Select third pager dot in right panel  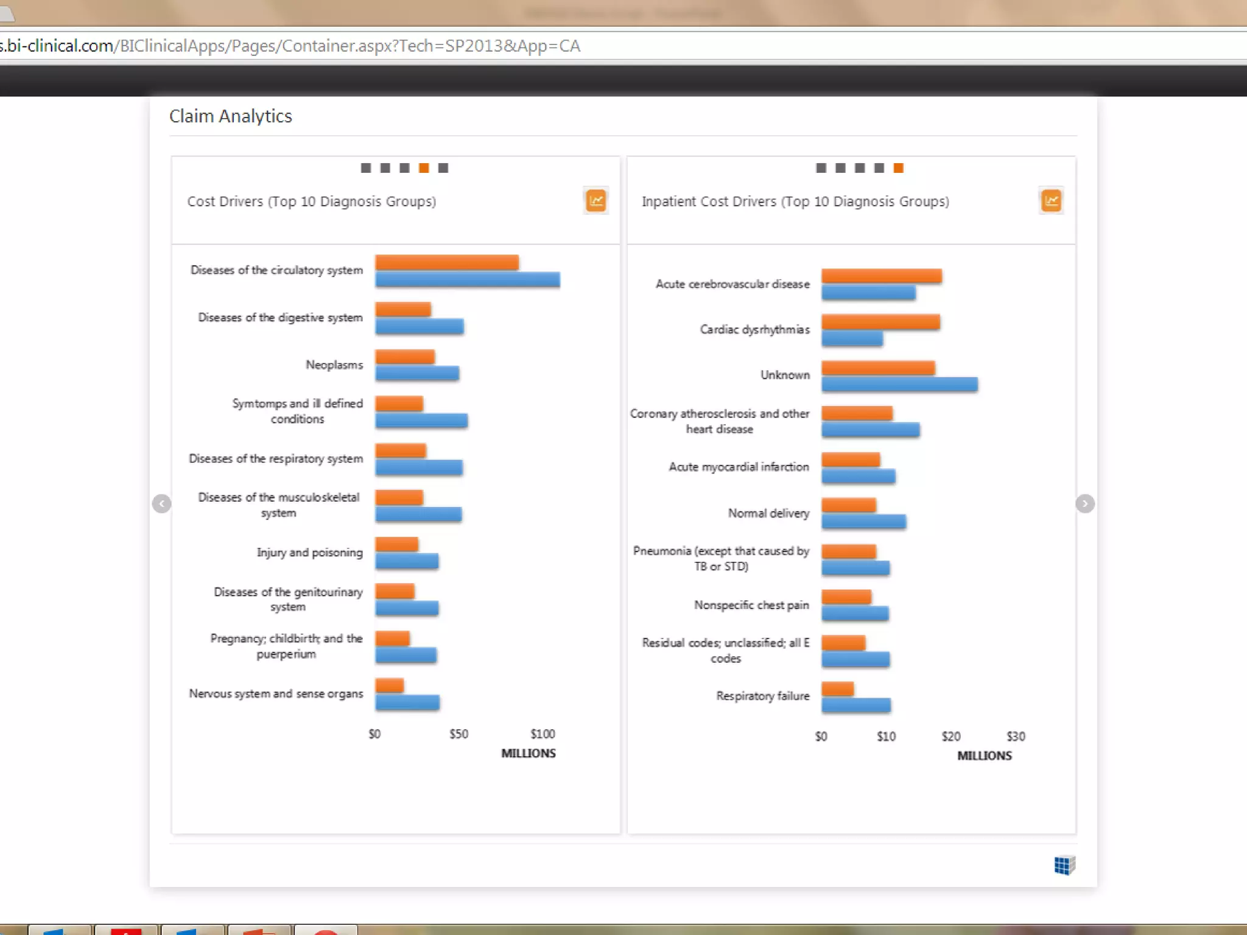[x=860, y=168]
